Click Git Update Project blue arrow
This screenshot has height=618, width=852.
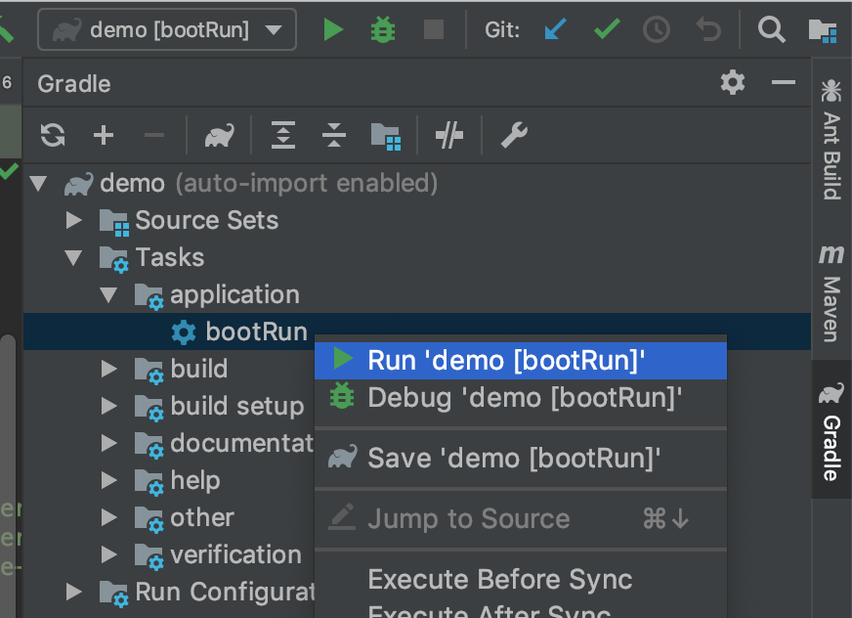(x=555, y=29)
